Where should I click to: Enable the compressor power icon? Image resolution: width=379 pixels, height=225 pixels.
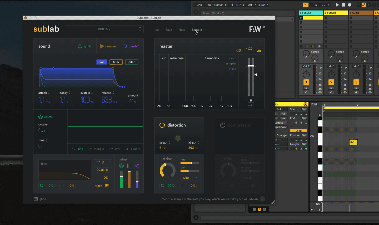223,125
